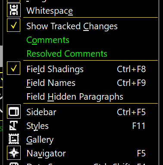Click the partially visible bottom menu icon
The width and height of the screenshot is (163, 165).
[14, 164]
